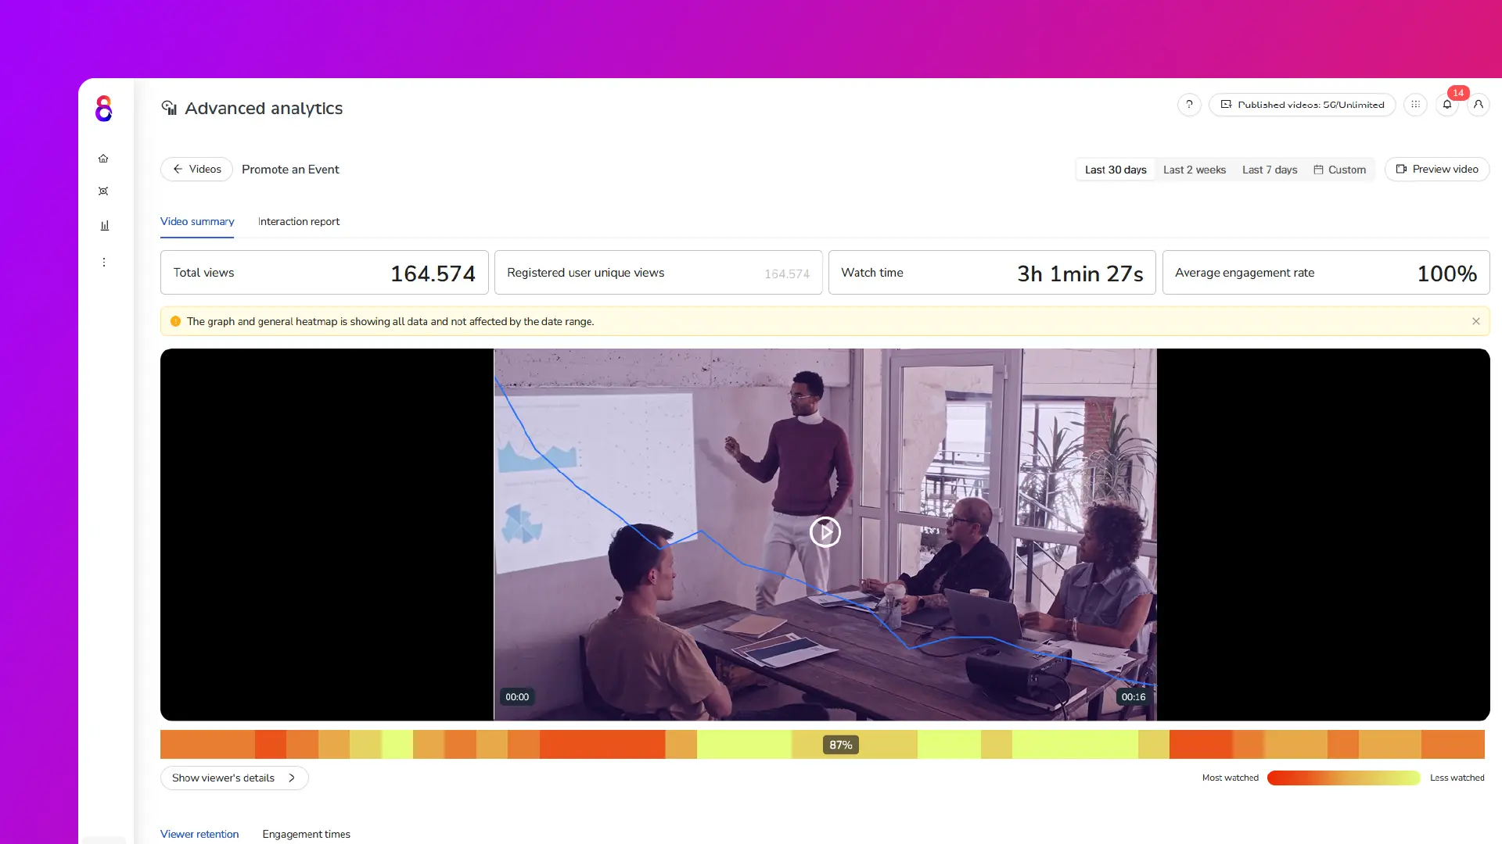The width and height of the screenshot is (1502, 844).
Task: Open the apps grid icon
Action: (x=1415, y=105)
